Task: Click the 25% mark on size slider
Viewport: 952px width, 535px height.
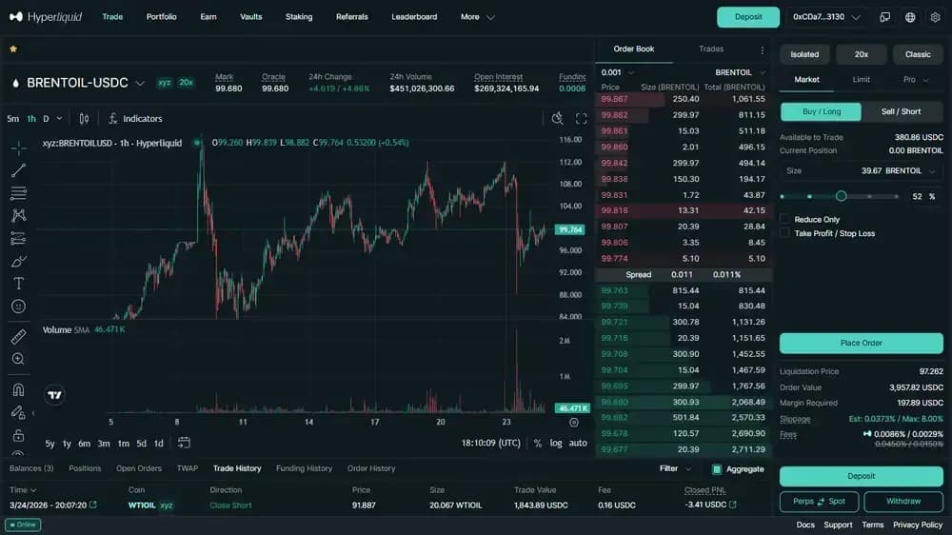Action: [x=809, y=197]
